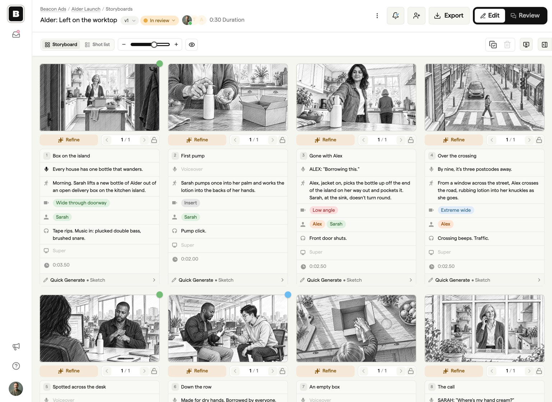The height and width of the screenshot is (402, 552).
Task: Start the presentation playback icon
Action: point(526,45)
